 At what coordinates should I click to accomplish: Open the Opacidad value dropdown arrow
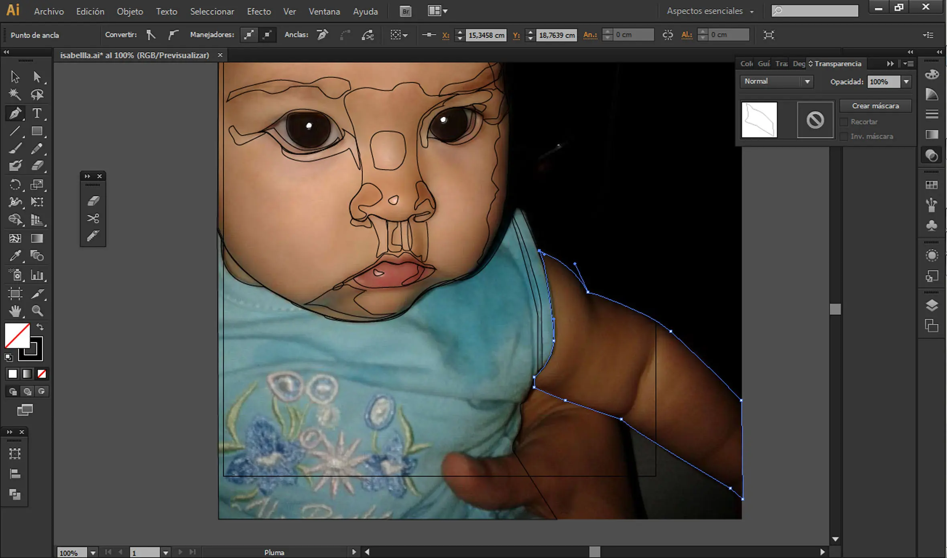click(906, 82)
